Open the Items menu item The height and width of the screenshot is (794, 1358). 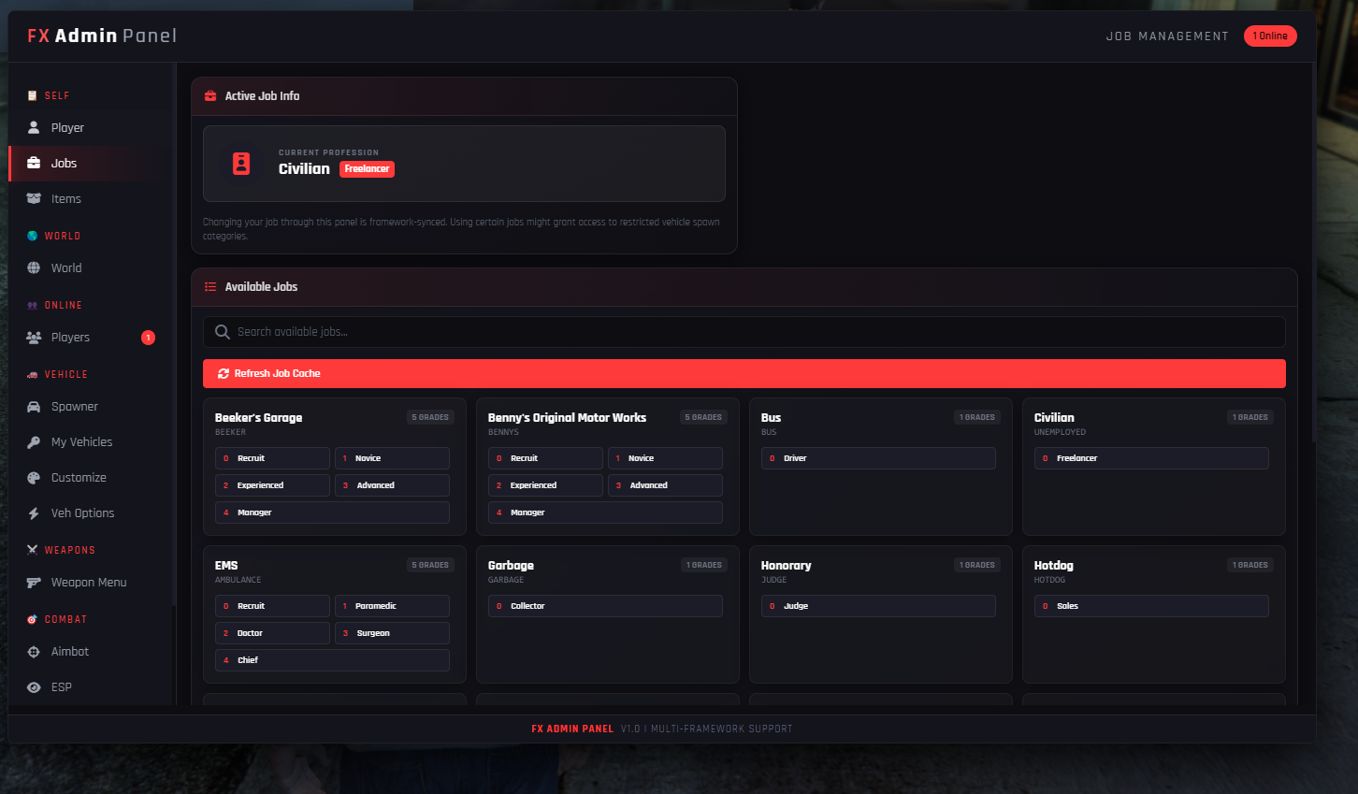click(91, 198)
